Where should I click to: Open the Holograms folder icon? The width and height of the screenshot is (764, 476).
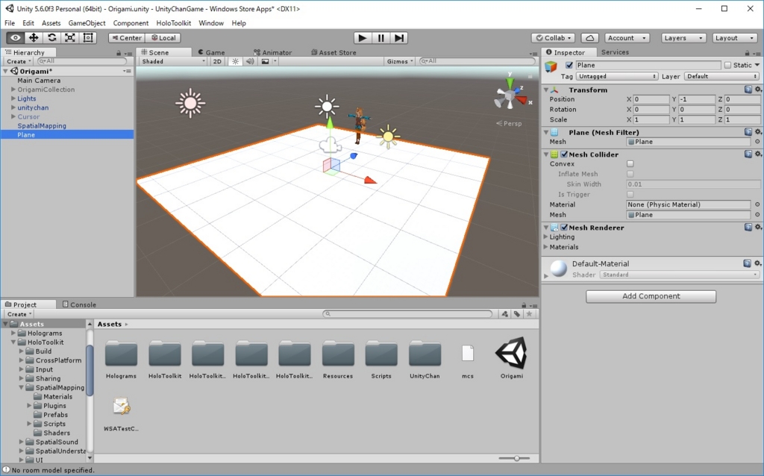coord(122,354)
